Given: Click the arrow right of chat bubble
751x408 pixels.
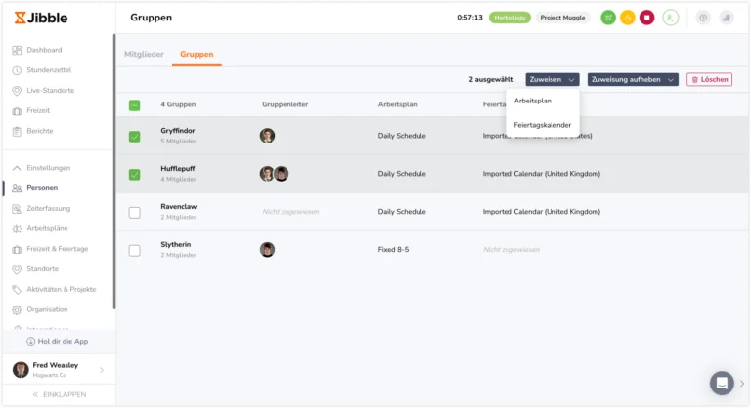Looking at the screenshot, I should click(742, 384).
